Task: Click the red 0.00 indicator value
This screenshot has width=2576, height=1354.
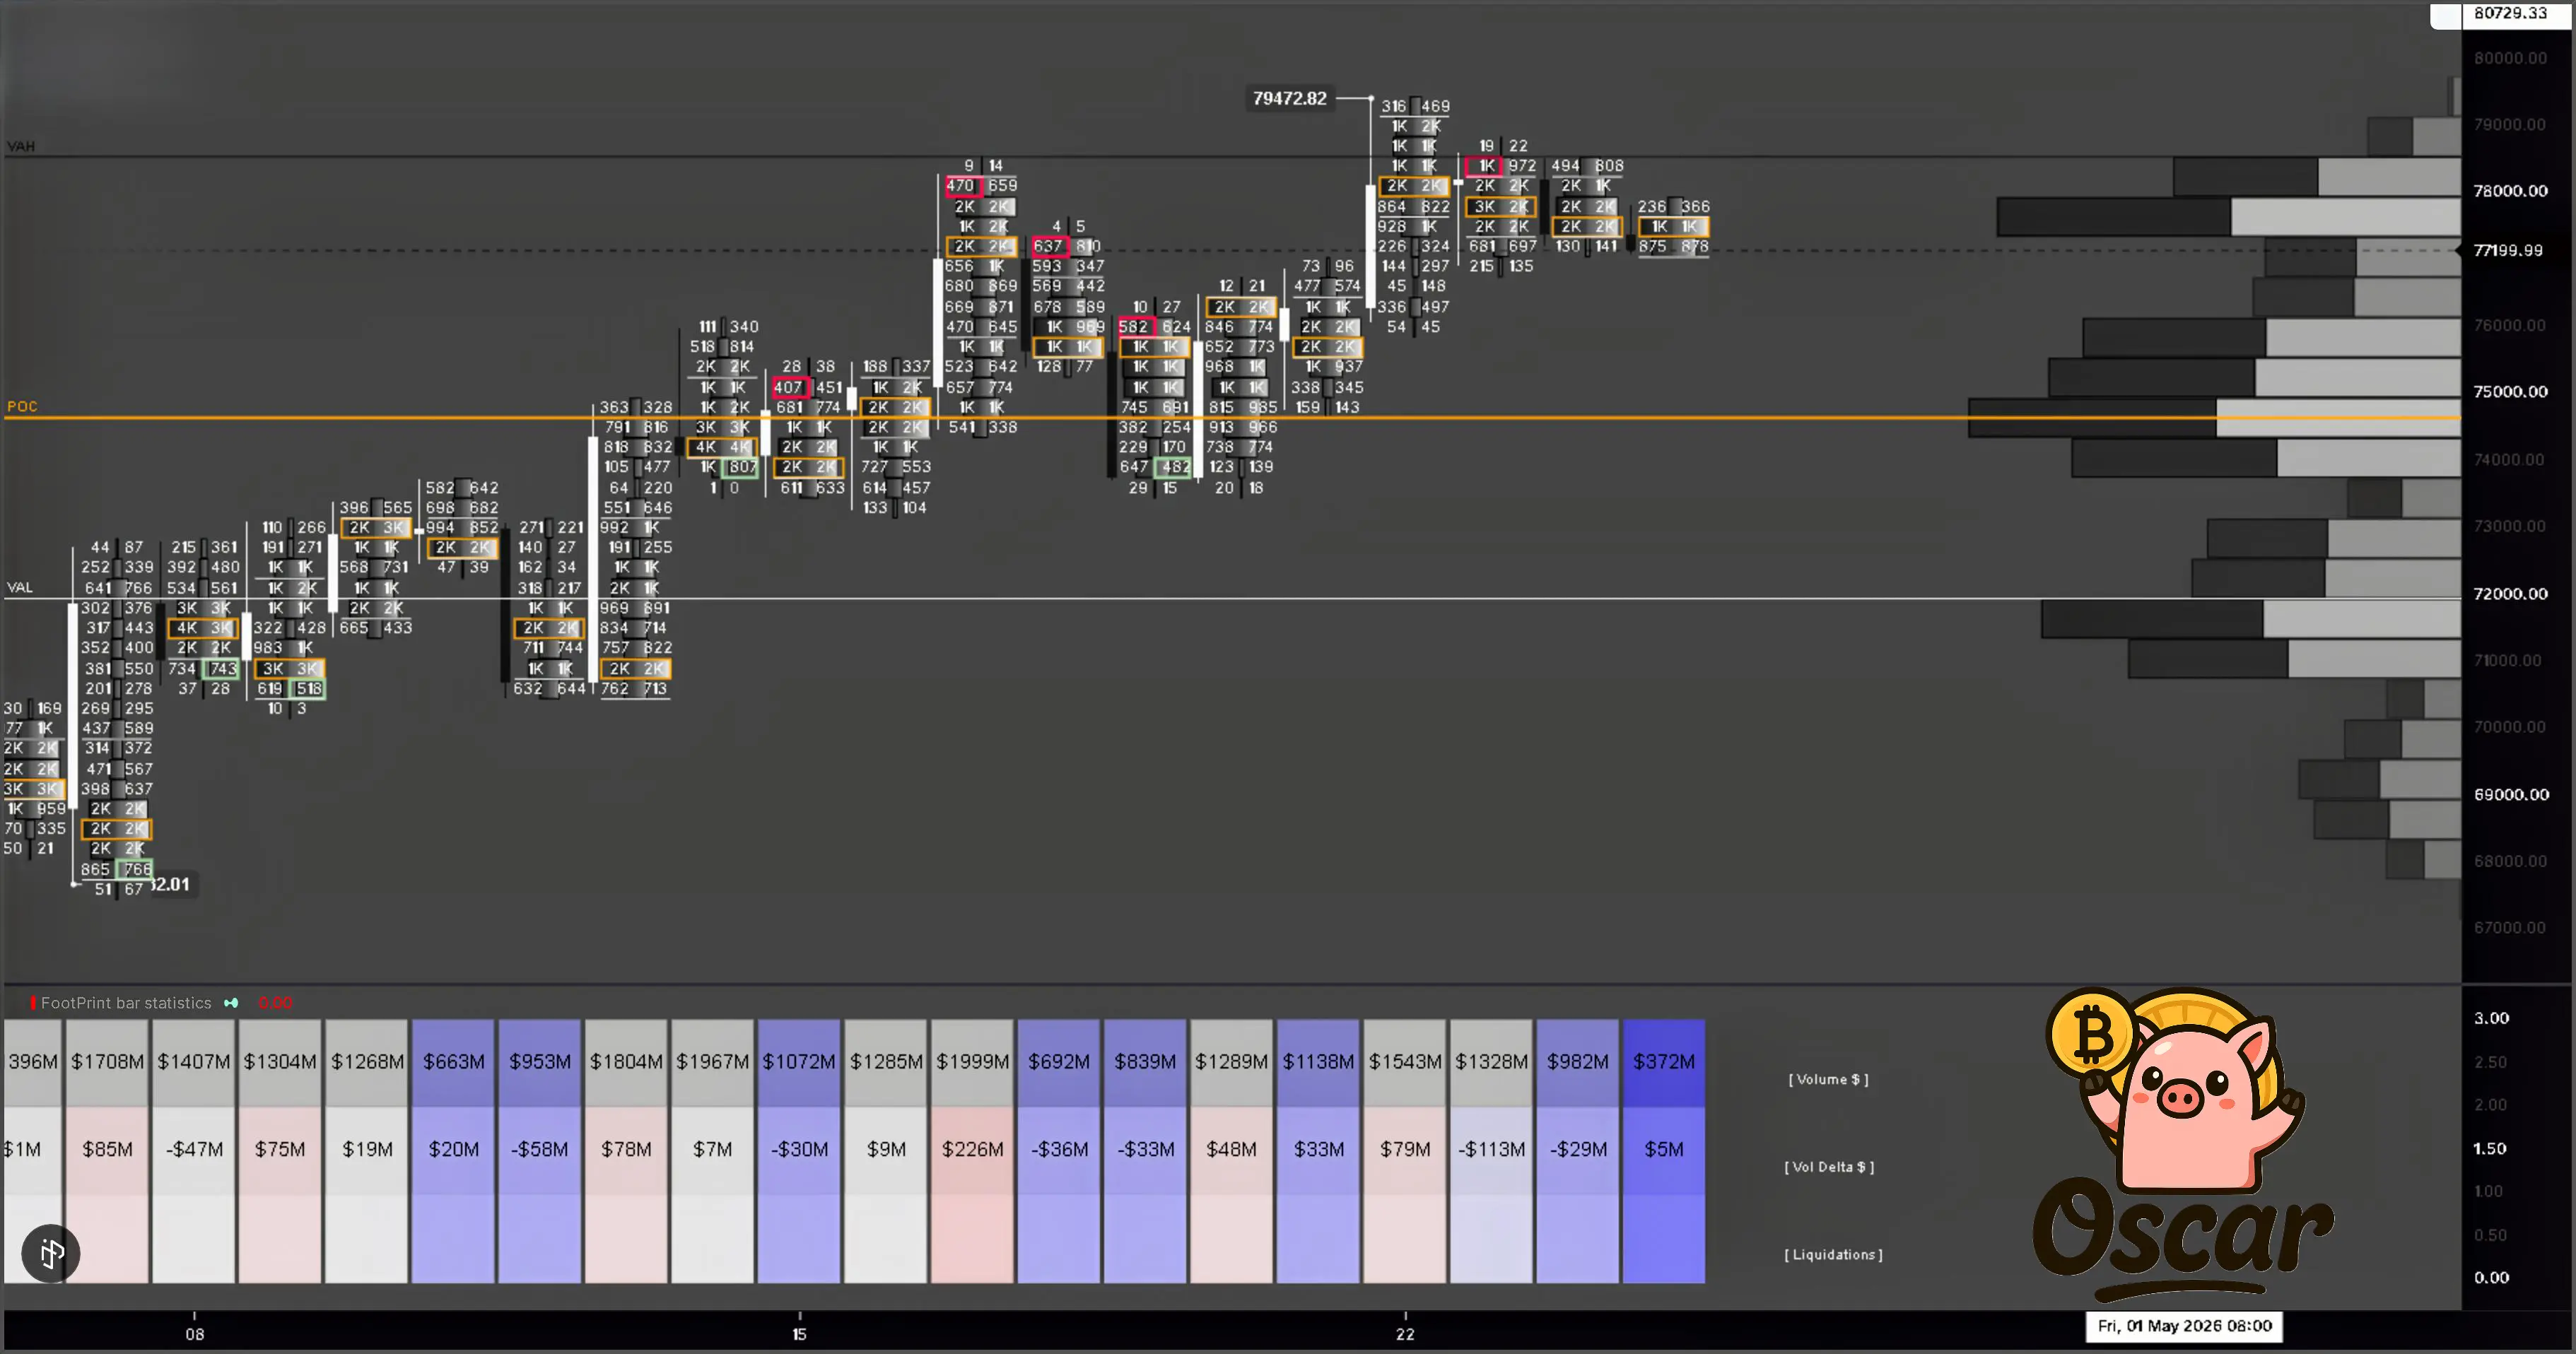Action: pos(275,1003)
